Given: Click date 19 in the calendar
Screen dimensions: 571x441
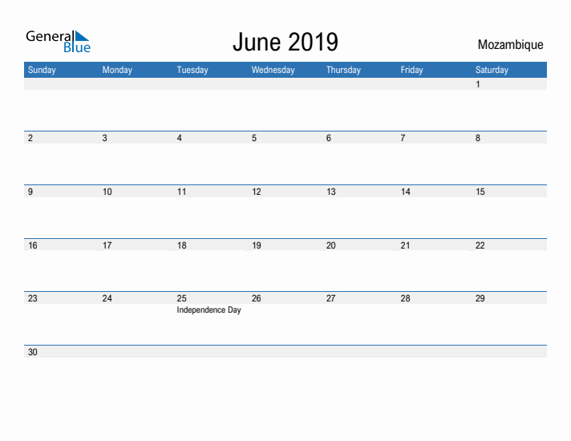Looking at the screenshot, I should [x=257, y=245].
